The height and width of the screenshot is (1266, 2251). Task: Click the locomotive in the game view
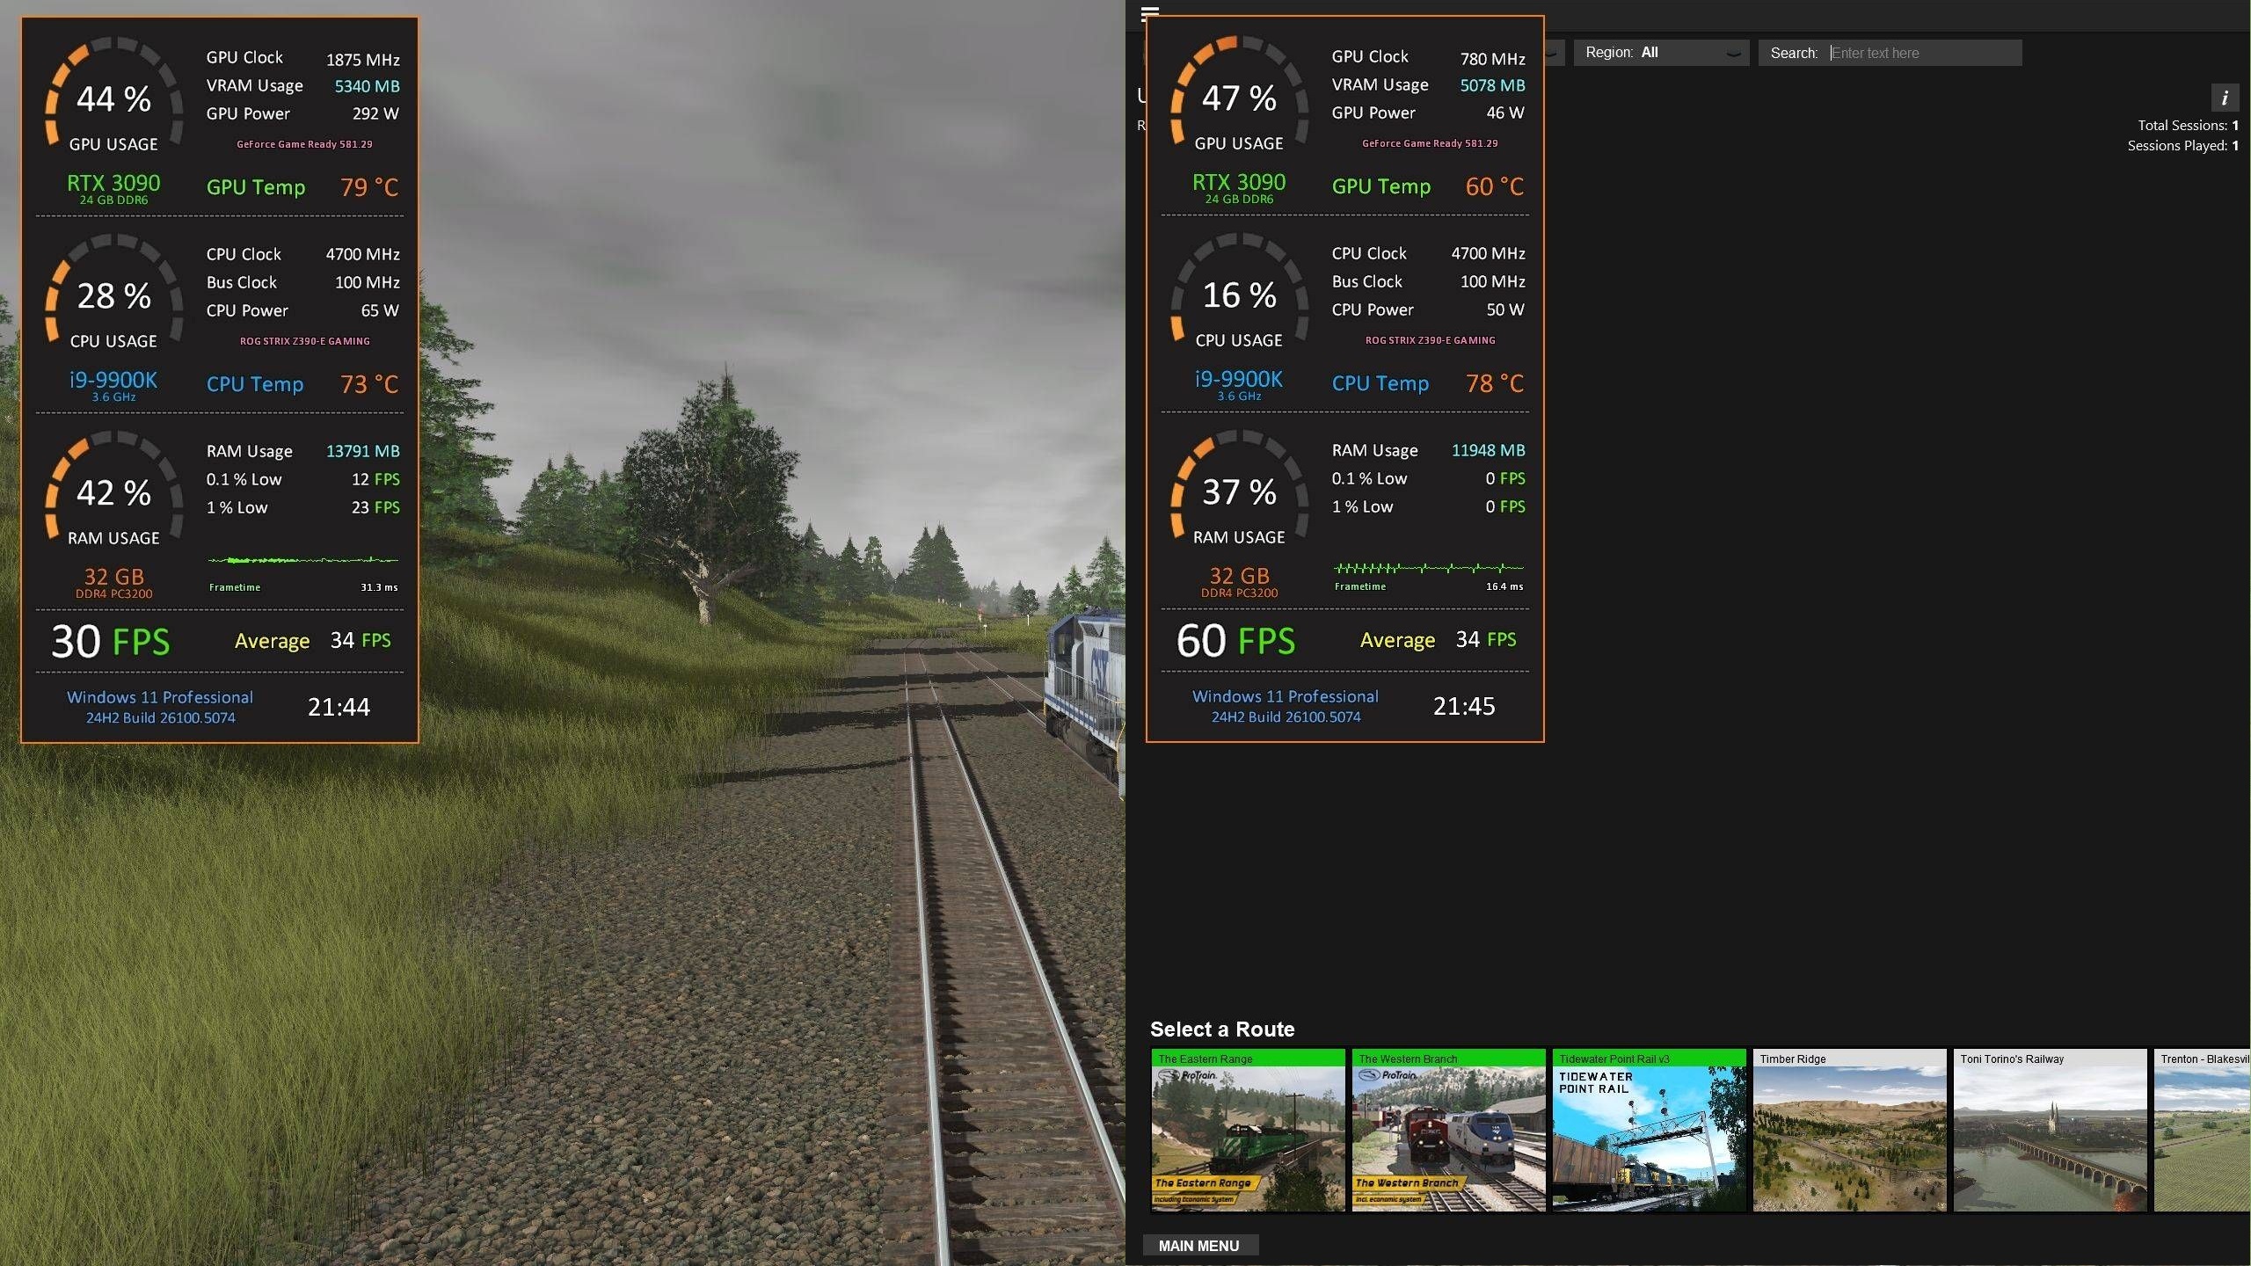tap(1085, 695)
